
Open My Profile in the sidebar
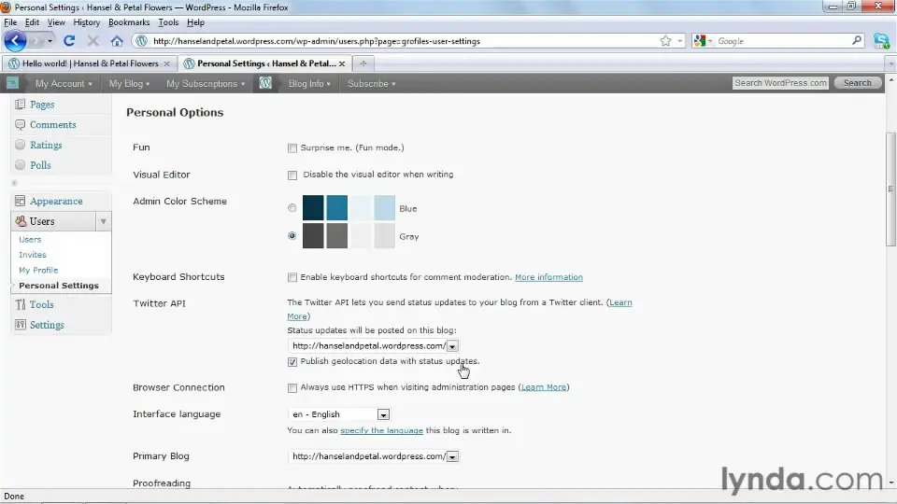tap(38, 270)
